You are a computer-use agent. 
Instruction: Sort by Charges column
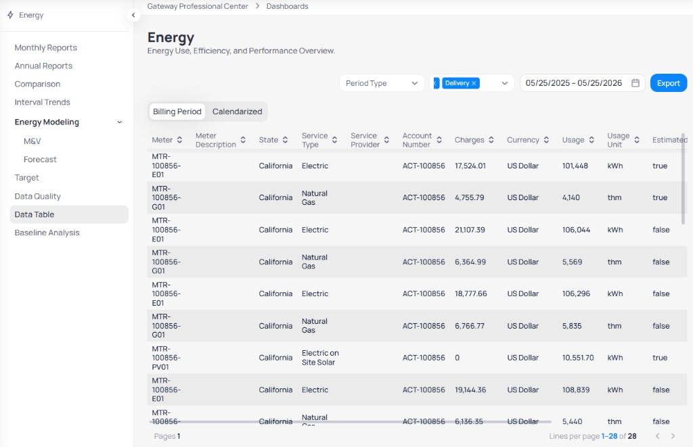pyautogui.click(x=491, y=140)
